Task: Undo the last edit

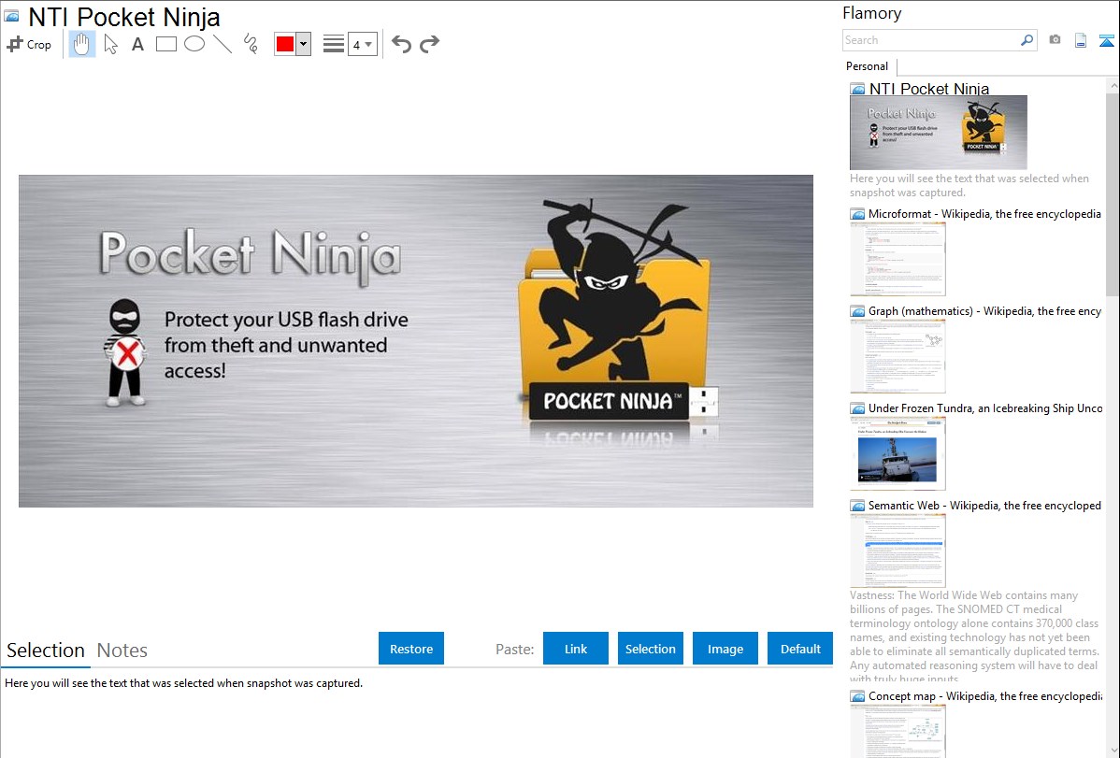Action: [x=401, y=44]
